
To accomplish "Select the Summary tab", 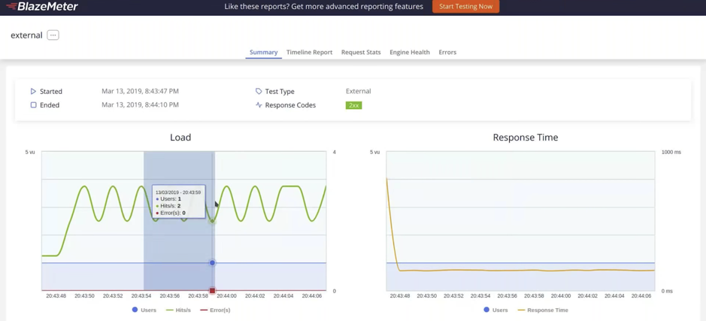I will coord(263,53).
